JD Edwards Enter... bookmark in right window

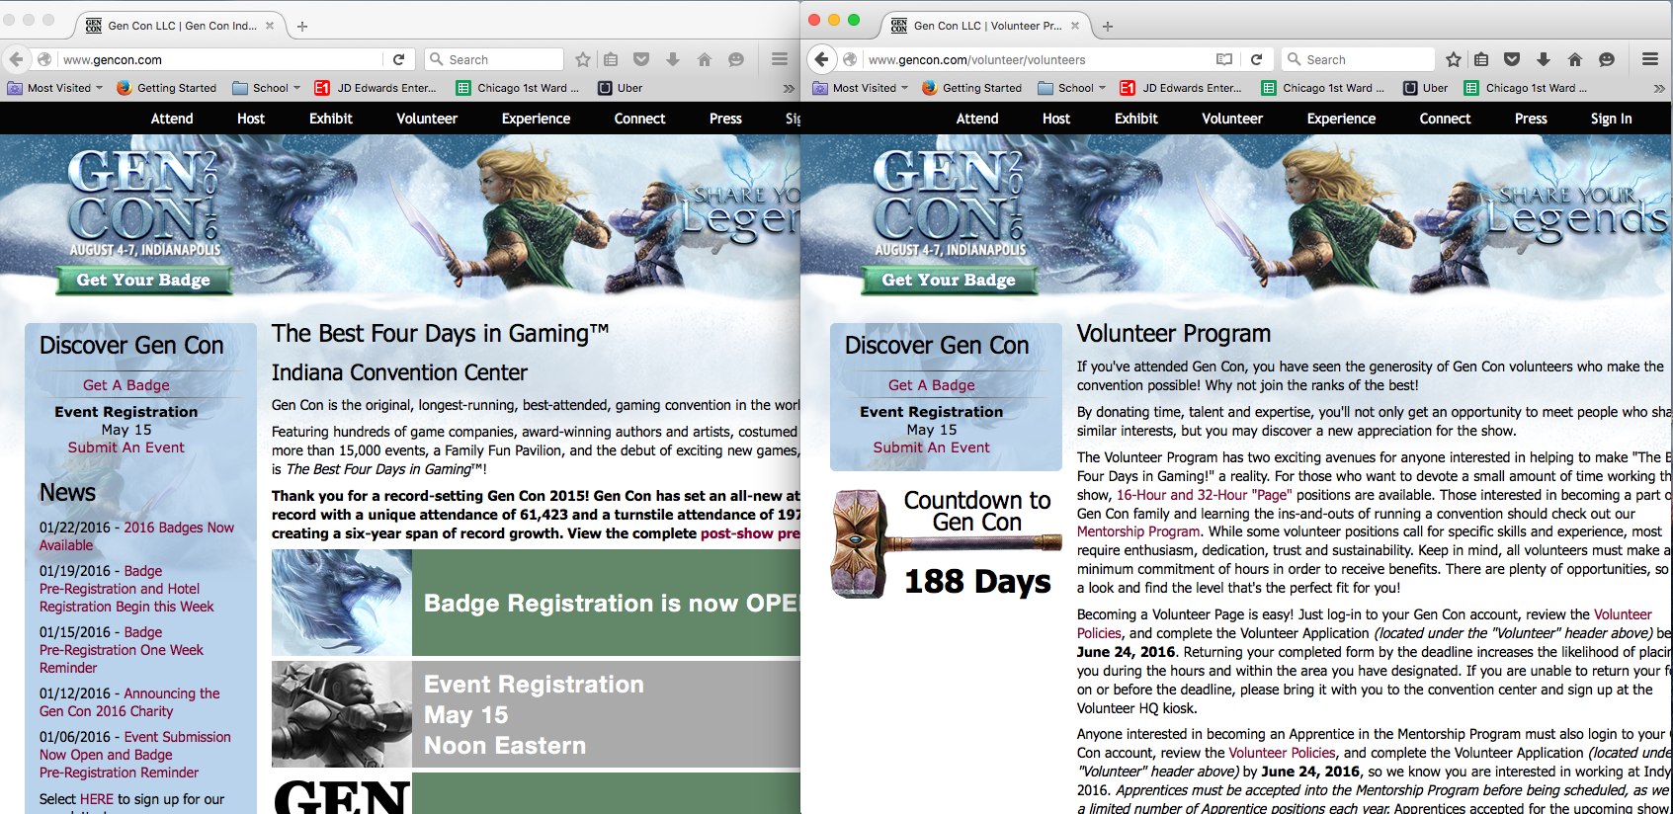click(1181, 88)
